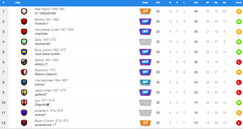
Task: Select the SRV crew badge for Feyenoord
Action: point(145,72)
